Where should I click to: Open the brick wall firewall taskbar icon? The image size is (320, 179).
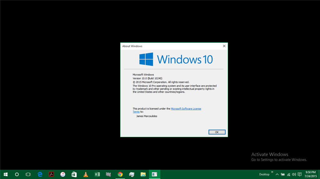(x=108, y=174)
